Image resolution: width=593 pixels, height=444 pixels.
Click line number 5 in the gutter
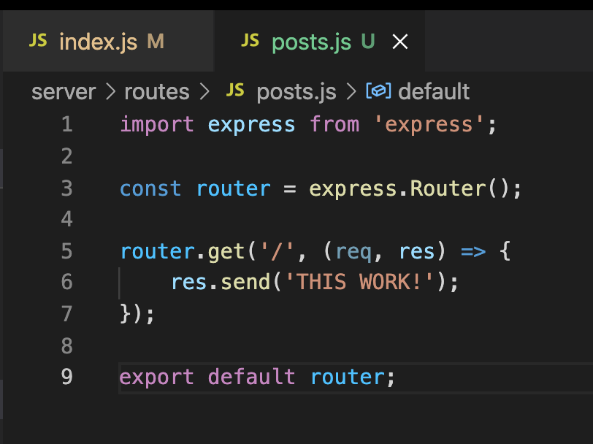tap(67, 251)
